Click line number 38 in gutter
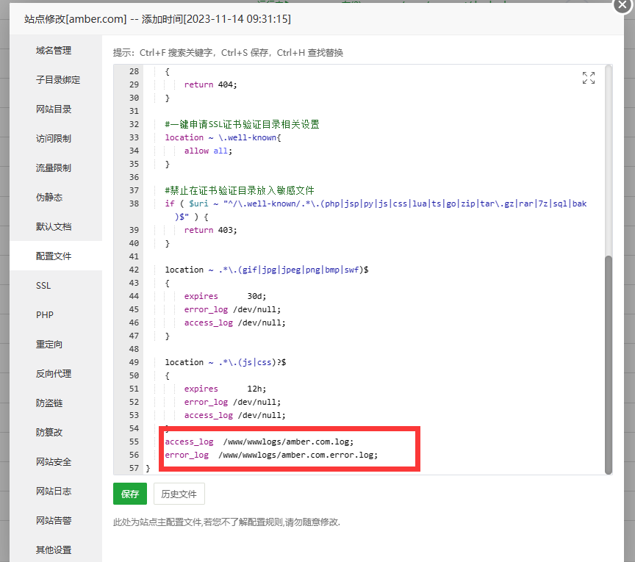Screen dimensions: 635x562 (134, 203)
